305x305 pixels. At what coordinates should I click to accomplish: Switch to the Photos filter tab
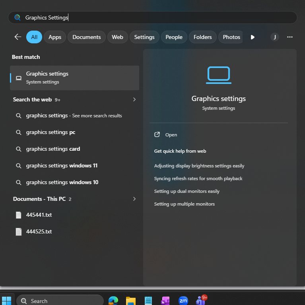tap(231, 37)
